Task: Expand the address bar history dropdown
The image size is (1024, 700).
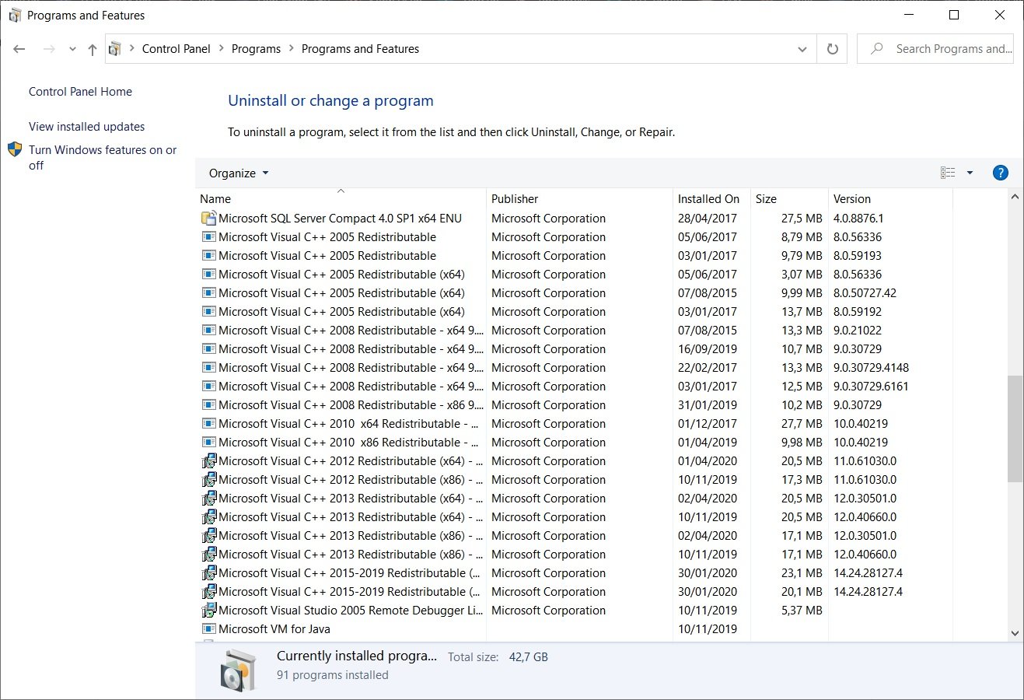Action: coord(802,49)
